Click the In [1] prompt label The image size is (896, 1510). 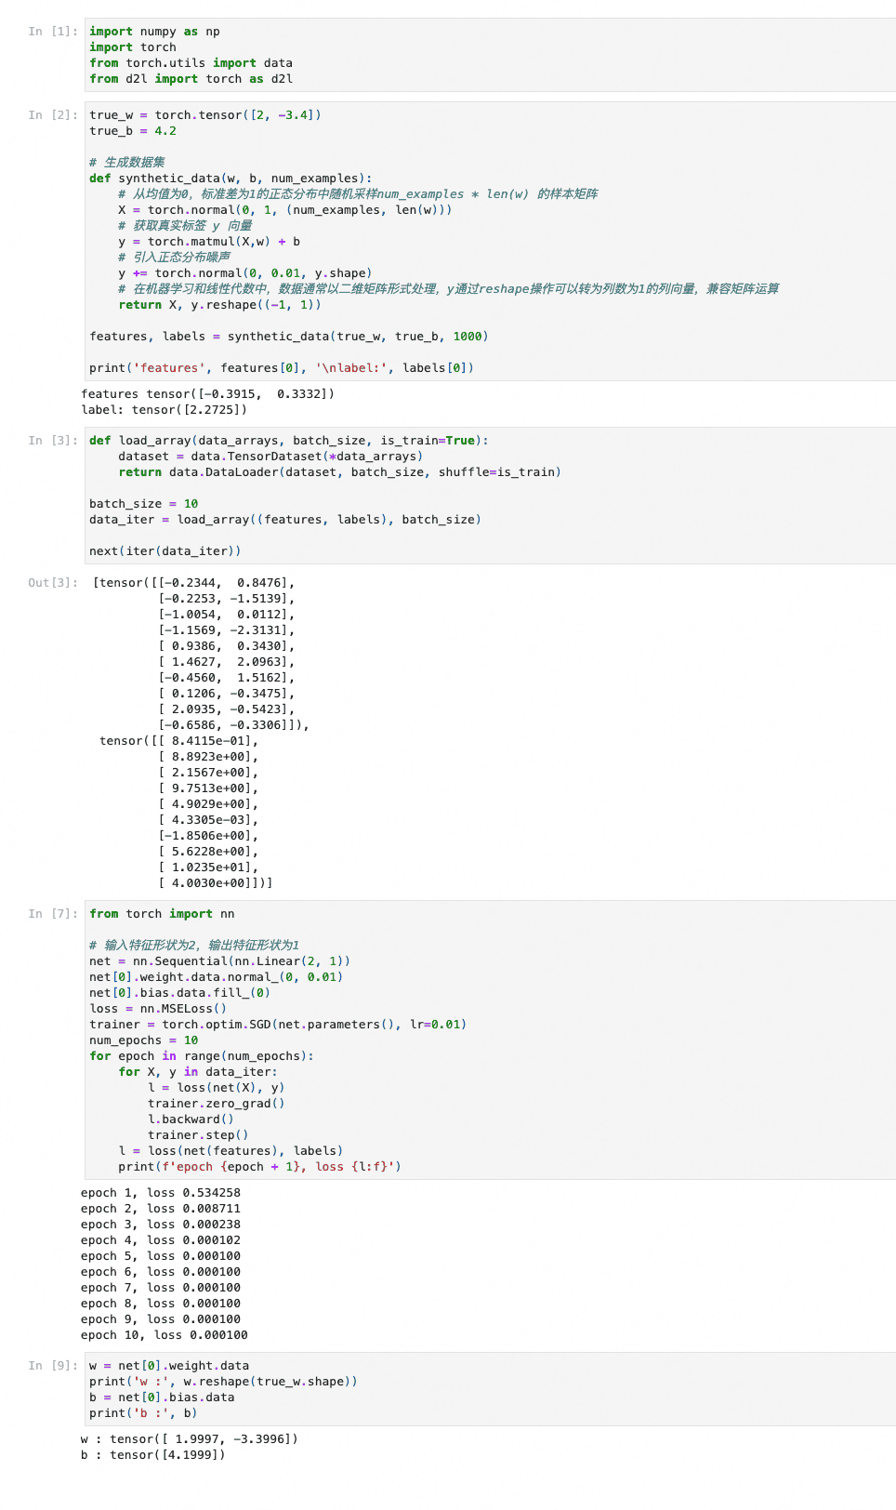click(x=53, y=32)
